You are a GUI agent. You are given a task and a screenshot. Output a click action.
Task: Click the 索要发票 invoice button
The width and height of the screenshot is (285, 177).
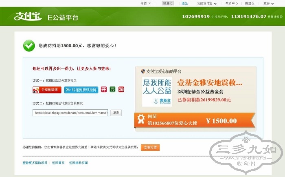click(x=150, y=147)
